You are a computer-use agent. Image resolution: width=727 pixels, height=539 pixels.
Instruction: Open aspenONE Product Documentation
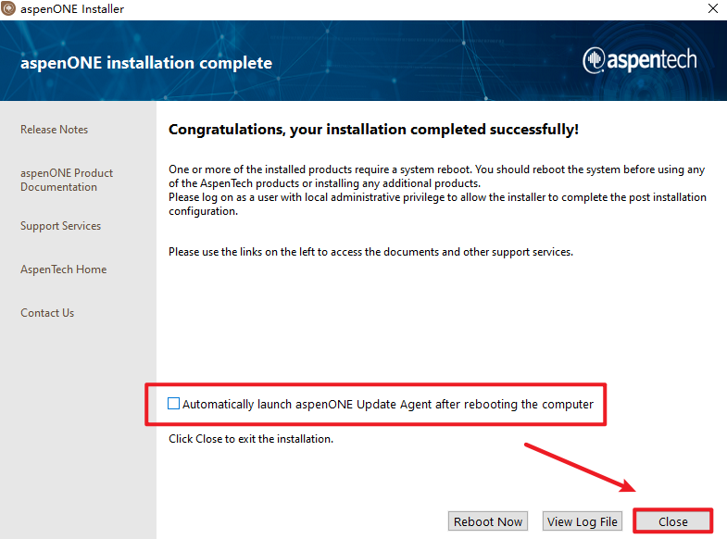tap(67, 180)
